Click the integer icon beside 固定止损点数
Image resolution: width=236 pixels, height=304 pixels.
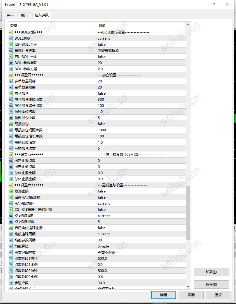11,160
